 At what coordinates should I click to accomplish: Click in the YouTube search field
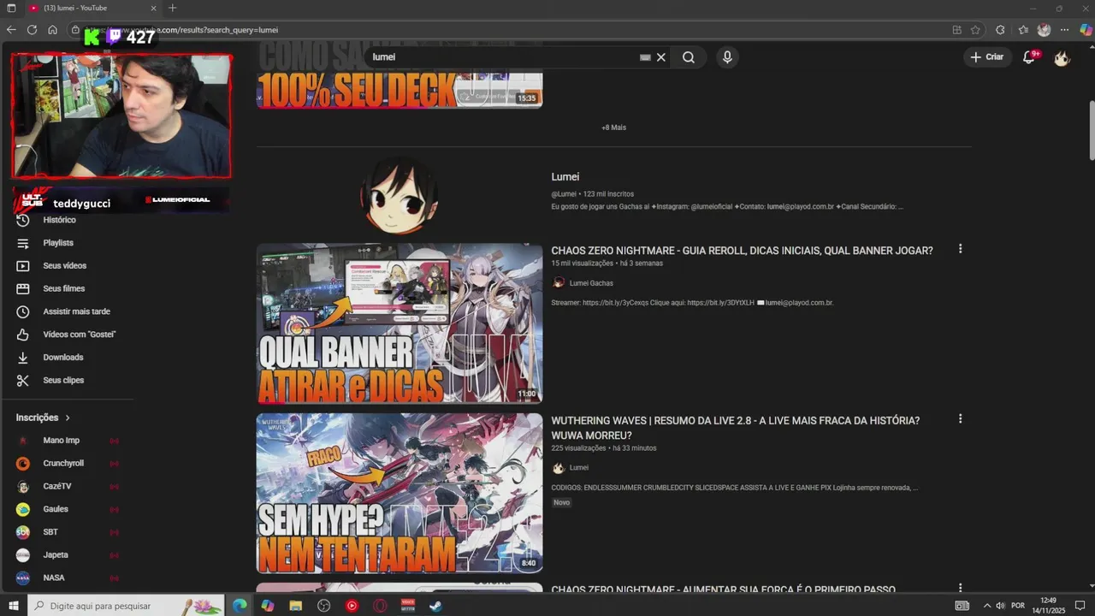[x=505, y=57]
